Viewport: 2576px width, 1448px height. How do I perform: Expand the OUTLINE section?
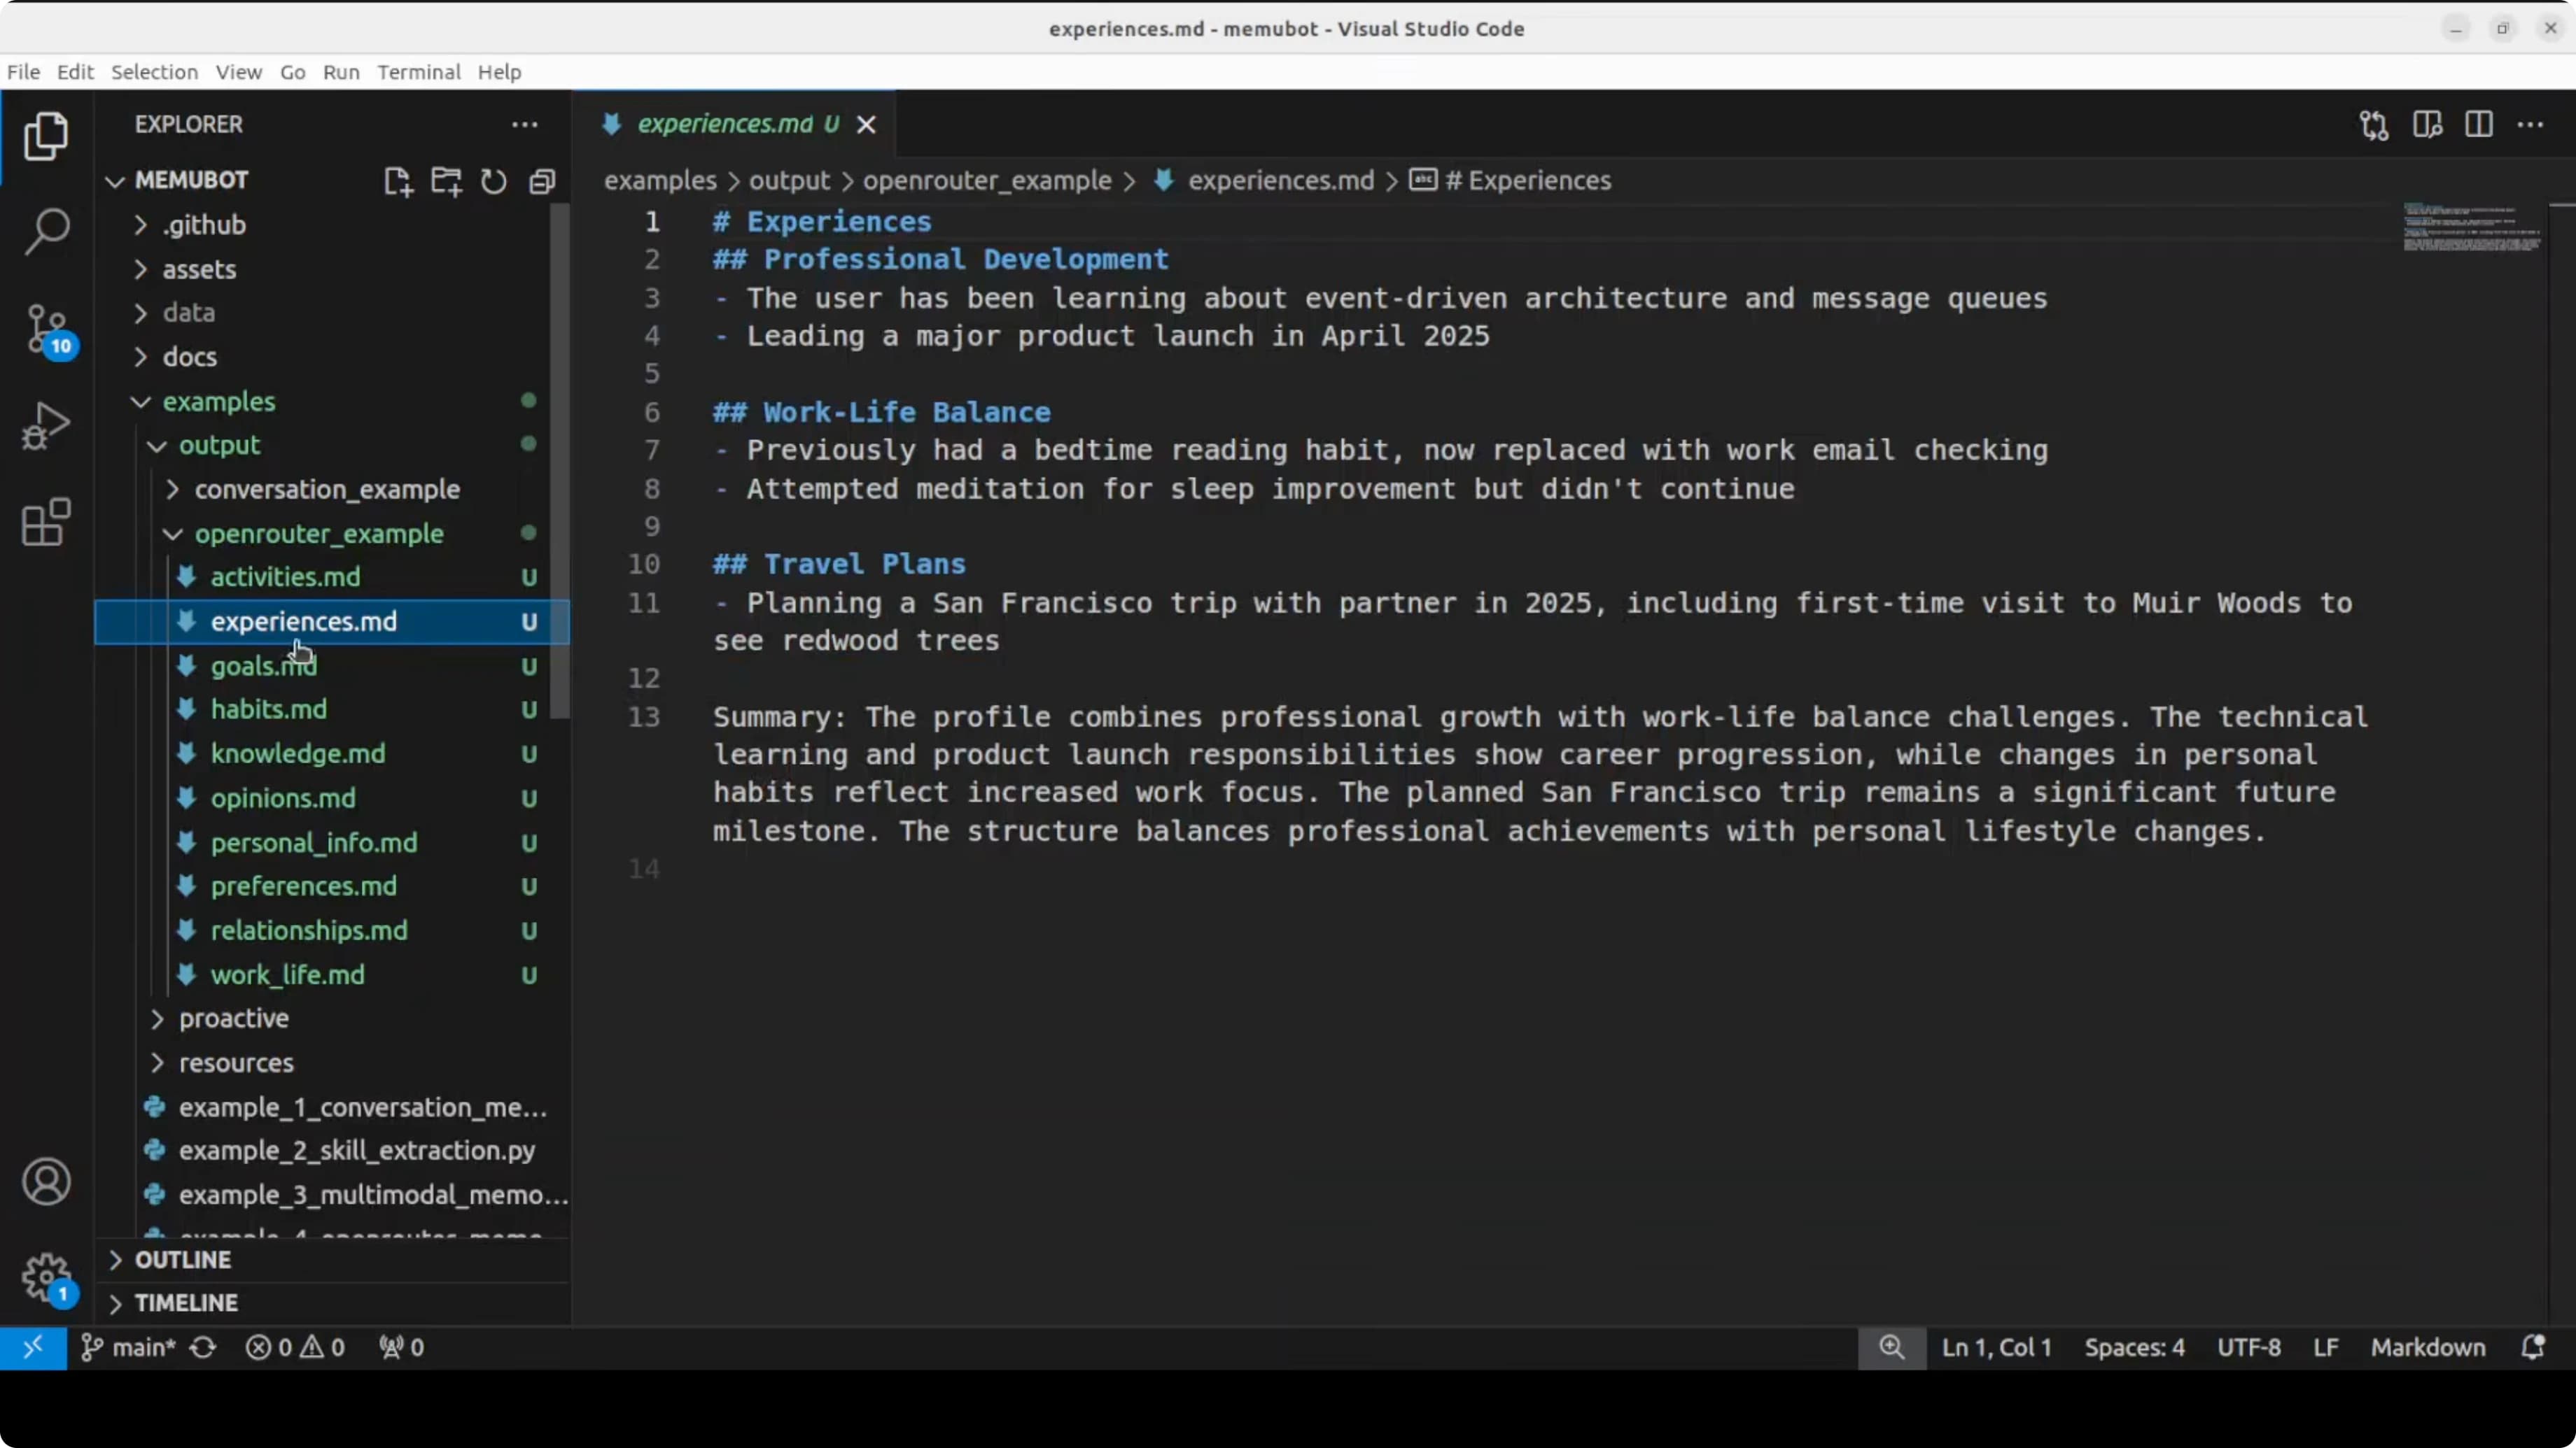click(x=183, y=1259)
